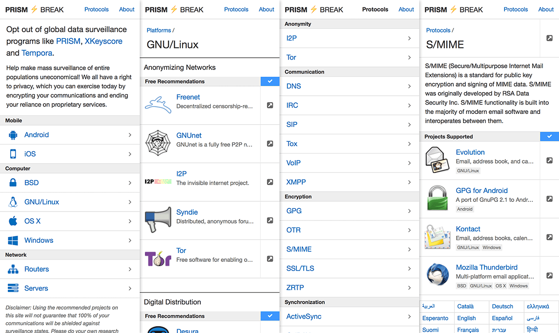Switch language to Català
The image size is (559, 333).
[x=465, y=306]
